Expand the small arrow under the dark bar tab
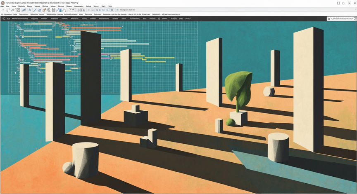The height and width of the screenshot is (194, 357). click(x=168, y=20)
